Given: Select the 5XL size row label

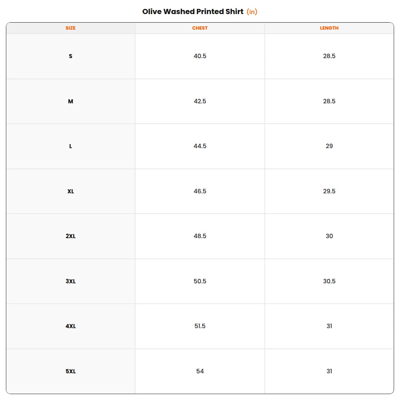Looking at the screenshot, I should (70, 371).
